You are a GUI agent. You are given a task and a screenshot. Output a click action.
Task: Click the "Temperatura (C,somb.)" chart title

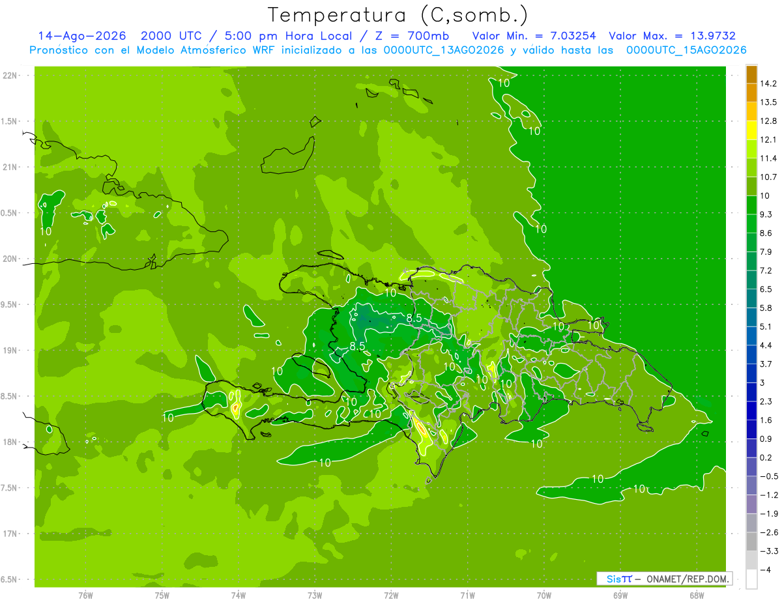[398, 16]
